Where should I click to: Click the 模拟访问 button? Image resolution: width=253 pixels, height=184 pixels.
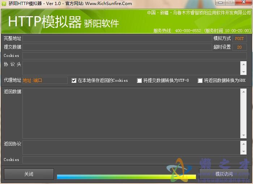[224, 174]
